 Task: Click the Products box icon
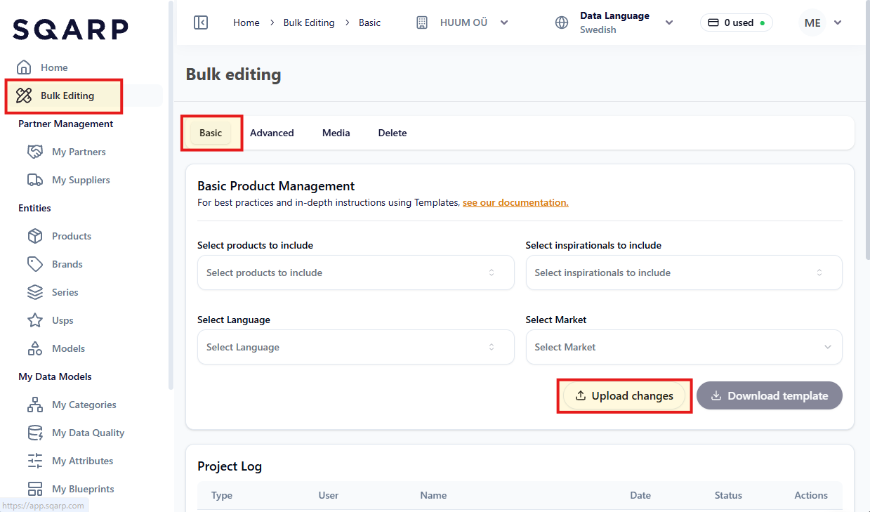(35, 236)
